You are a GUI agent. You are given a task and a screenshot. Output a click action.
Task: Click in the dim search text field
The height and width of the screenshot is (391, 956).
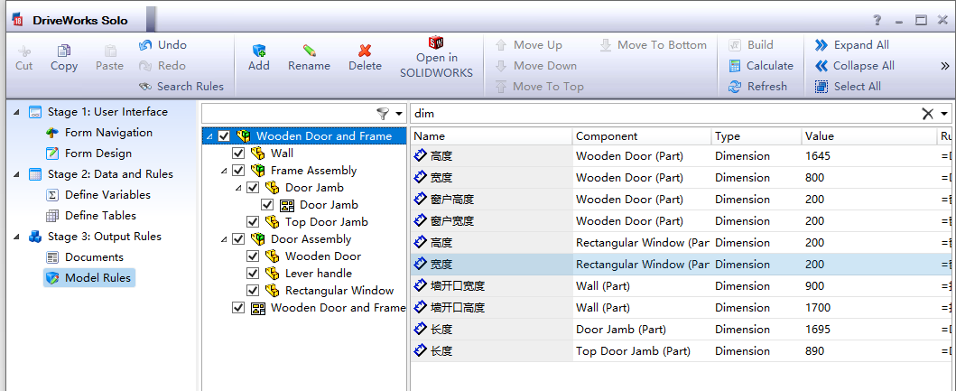pos(664,114)
